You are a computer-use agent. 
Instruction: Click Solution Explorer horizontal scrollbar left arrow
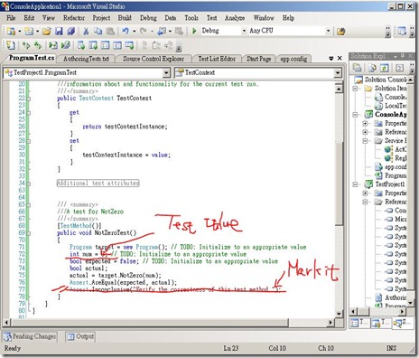point(354,311)
